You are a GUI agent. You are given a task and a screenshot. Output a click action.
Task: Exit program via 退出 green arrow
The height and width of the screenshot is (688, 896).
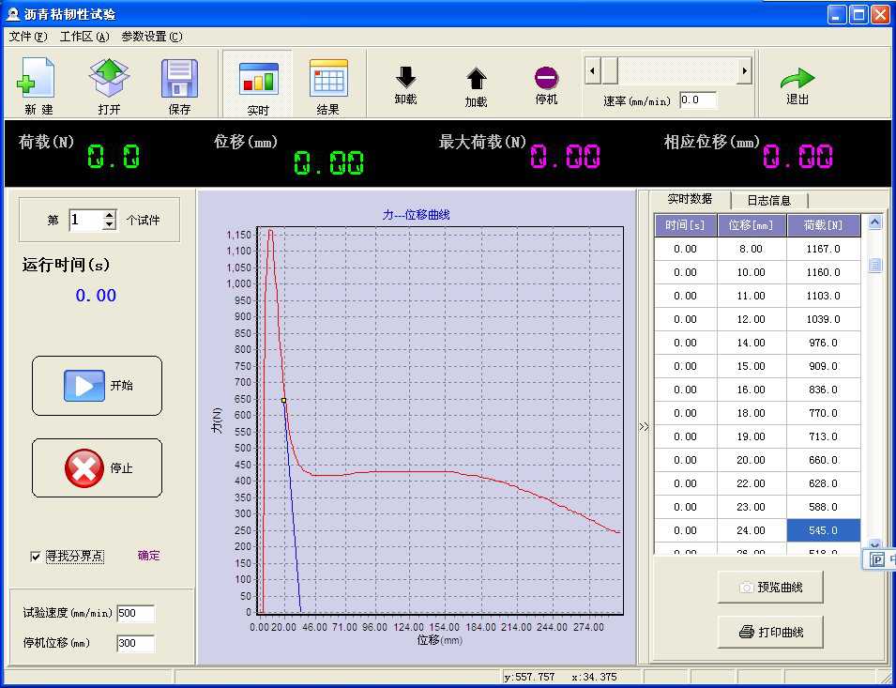coord(797,78)
